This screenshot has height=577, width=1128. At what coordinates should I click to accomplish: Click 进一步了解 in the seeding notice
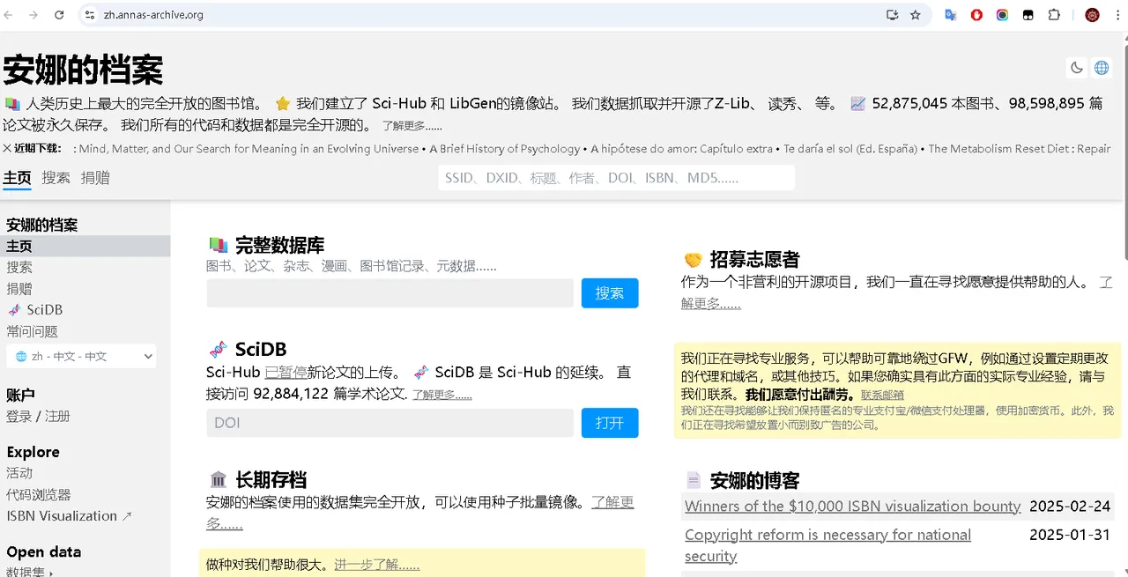376,565
